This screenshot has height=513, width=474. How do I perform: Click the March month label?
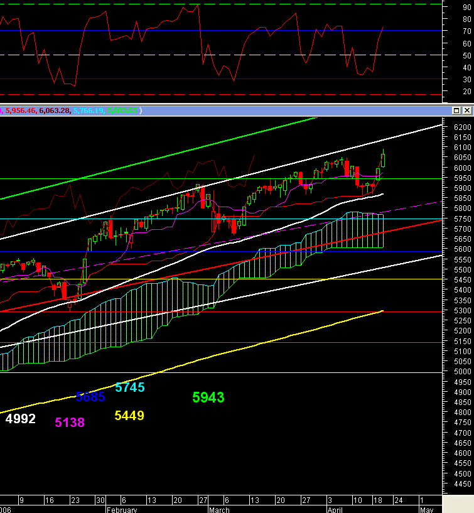point(219,510)
